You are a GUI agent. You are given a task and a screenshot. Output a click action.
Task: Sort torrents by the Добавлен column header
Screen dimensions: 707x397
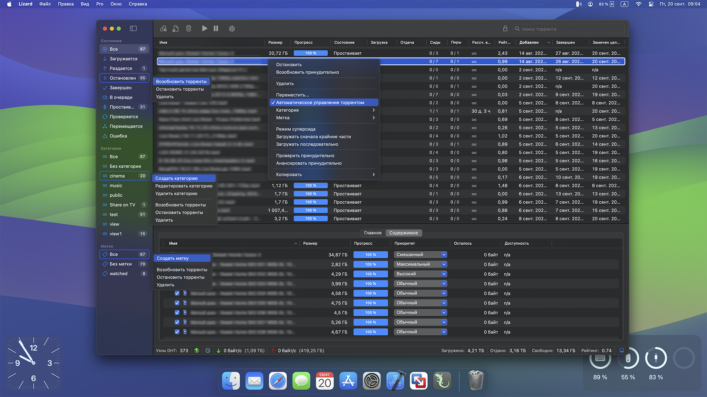(x=534, y=42)
